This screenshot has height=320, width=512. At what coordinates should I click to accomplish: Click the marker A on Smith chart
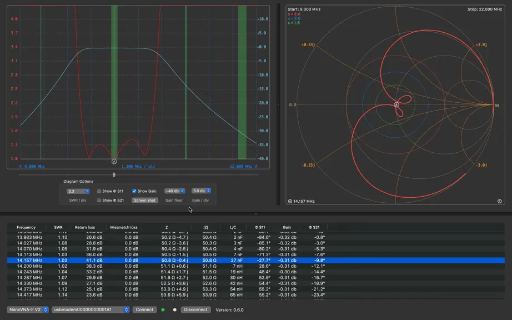396,105
